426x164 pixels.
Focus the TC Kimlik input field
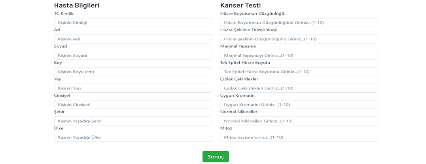click(x=132, y=23)
